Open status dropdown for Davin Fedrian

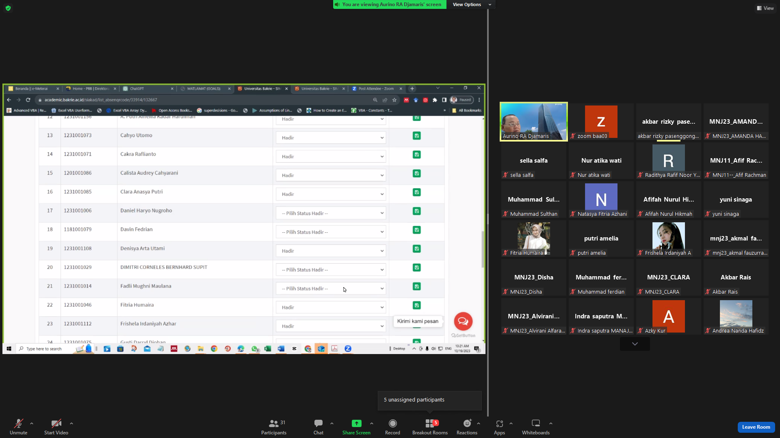click(x=331, y=232)
